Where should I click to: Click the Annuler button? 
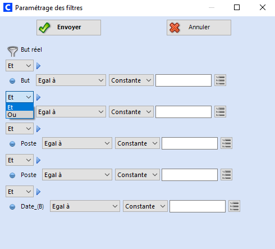pos(199,28)
